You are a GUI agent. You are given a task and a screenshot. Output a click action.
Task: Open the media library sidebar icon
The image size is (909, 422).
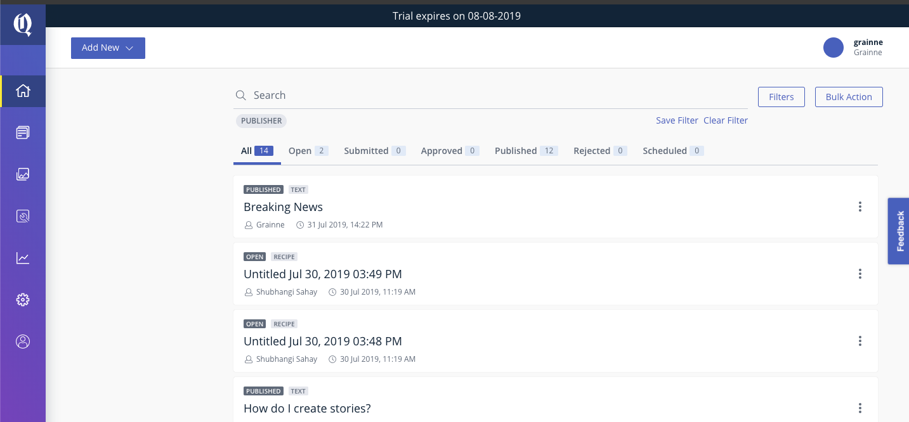tap(23, 174)
